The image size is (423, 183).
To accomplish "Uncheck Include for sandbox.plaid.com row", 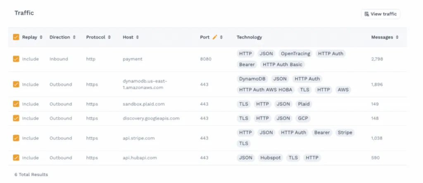I will (16, 104).
